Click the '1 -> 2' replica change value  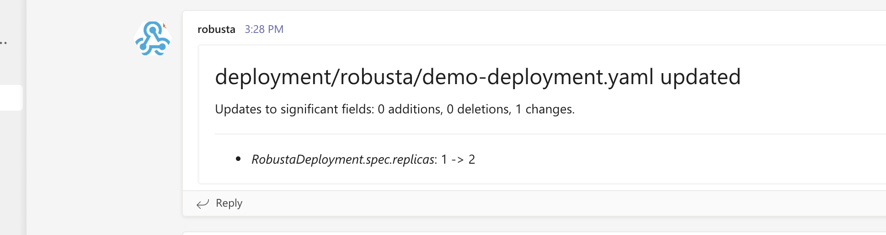[x=458, y=160]
